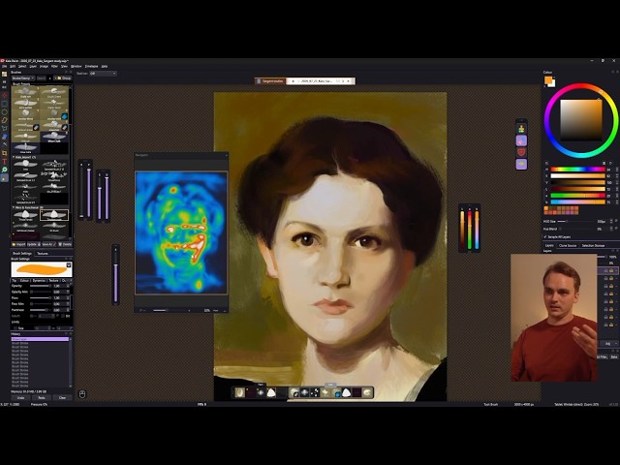Select the red Move tool in left toolbar
Image resolution: width=620 pixels, height=465 pixels.
click(x=4, y=95)
